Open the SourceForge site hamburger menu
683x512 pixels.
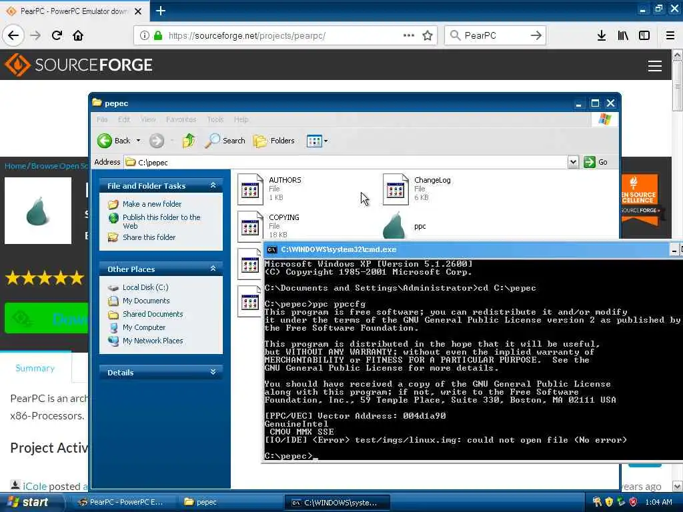[x=655, y=66]
